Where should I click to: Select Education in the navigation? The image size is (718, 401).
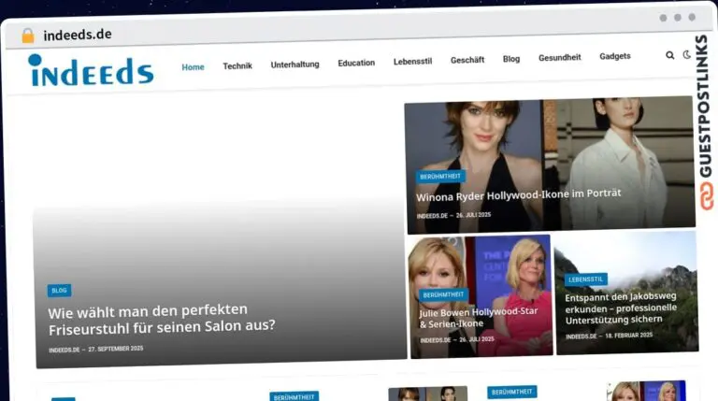tap(356, 63)
